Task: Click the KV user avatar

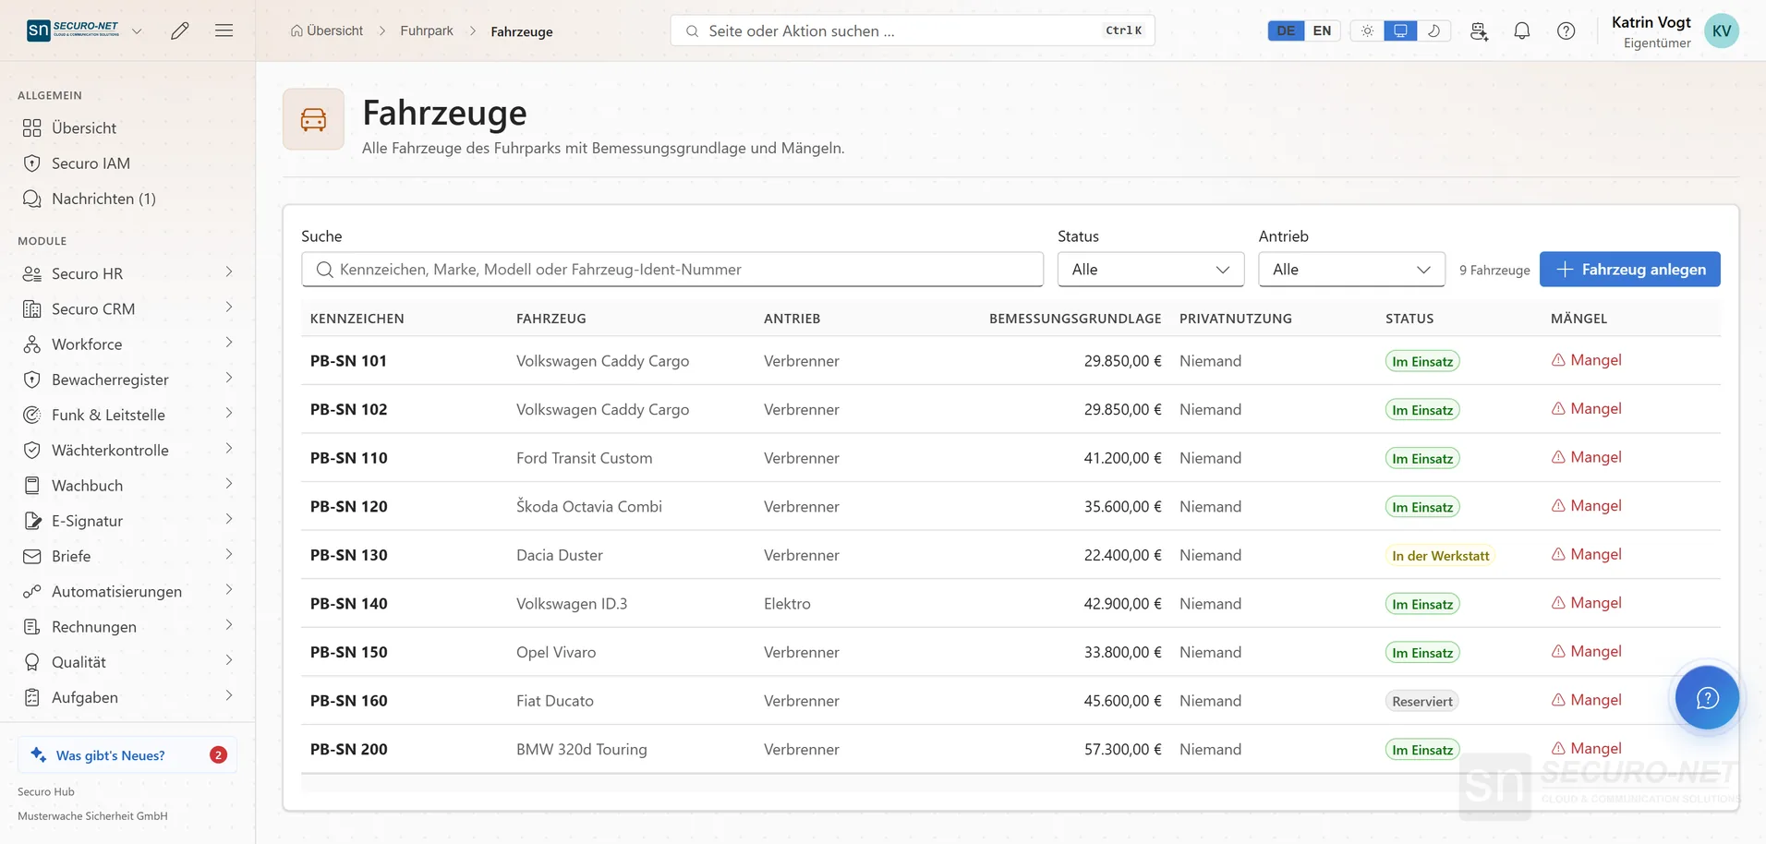Action: pos(1722,30)
